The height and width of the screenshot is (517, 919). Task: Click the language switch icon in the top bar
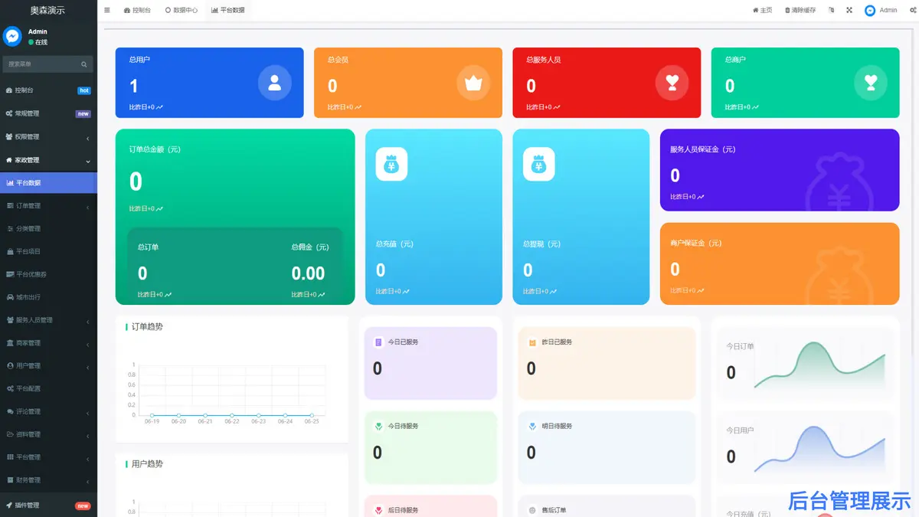click(x=832, y=11)
